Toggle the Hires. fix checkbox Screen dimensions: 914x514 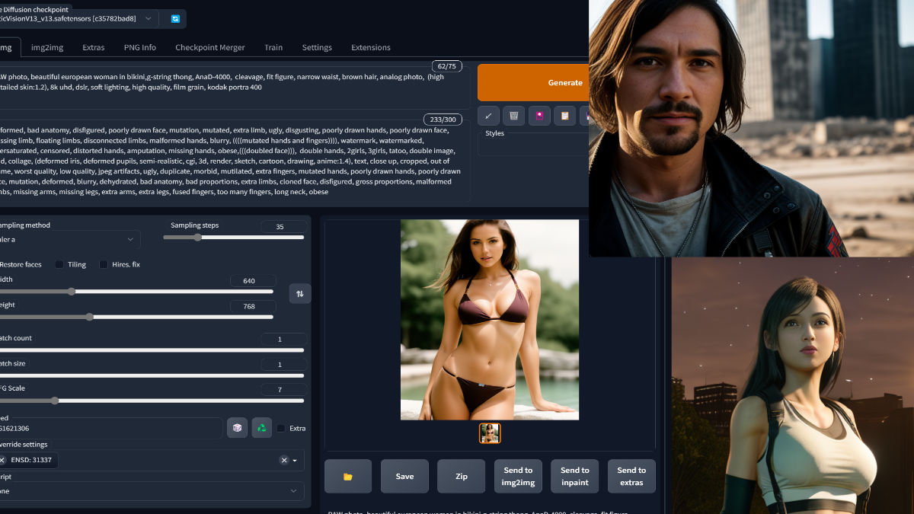coord(104,264)
